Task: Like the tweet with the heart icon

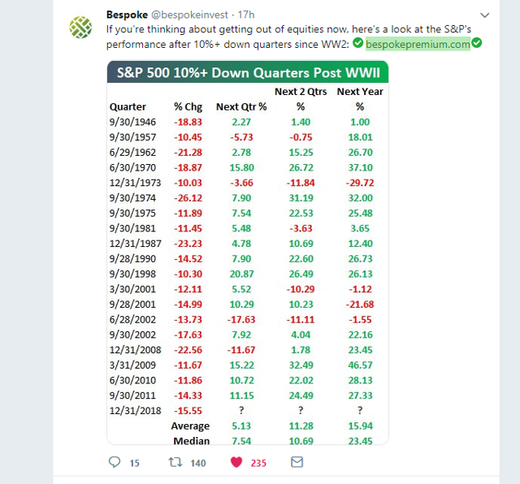Action: [x=237, y=462]
